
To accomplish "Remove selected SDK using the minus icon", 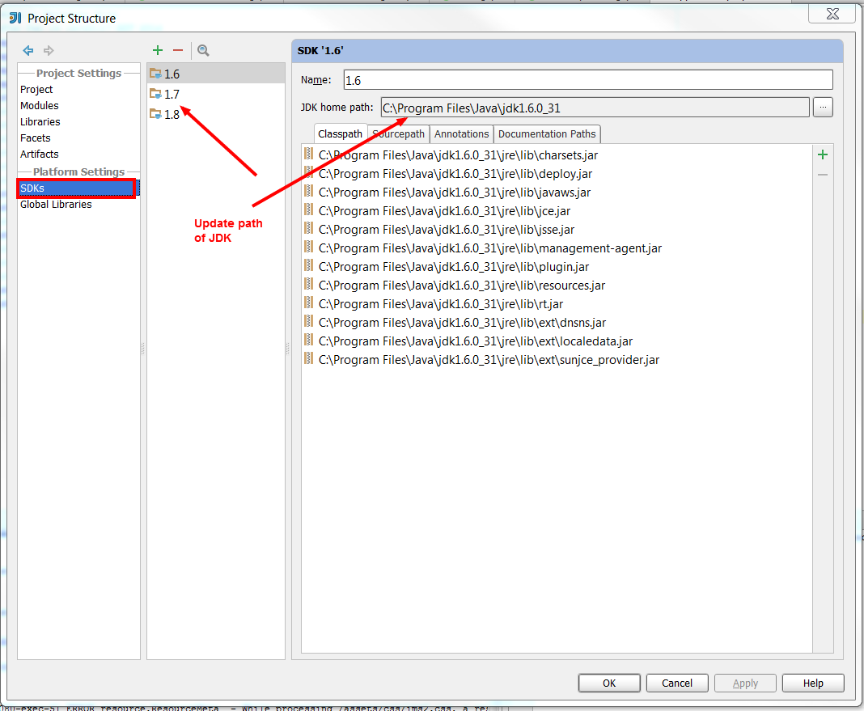I will click(x=177, y=50).
